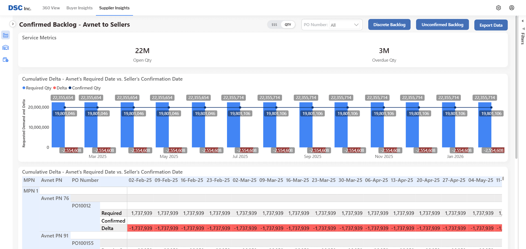This screenshot has width=526, height=249.
Task: Toggle Required Qty legend item
Action: click(37, 88)
